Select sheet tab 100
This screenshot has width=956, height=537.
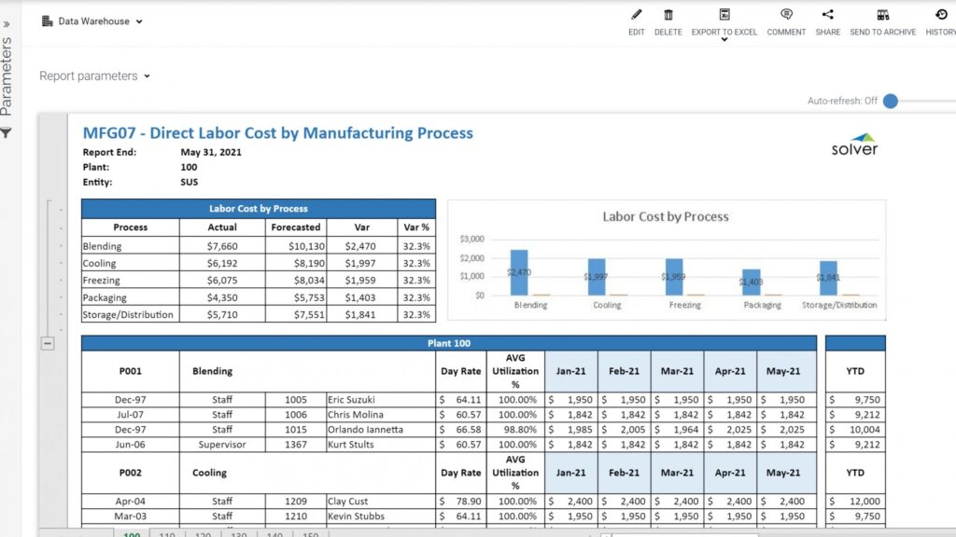pos(132,534)
